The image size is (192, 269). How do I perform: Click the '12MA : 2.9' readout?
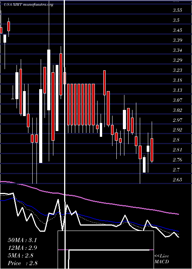click(x=22, y=248)
